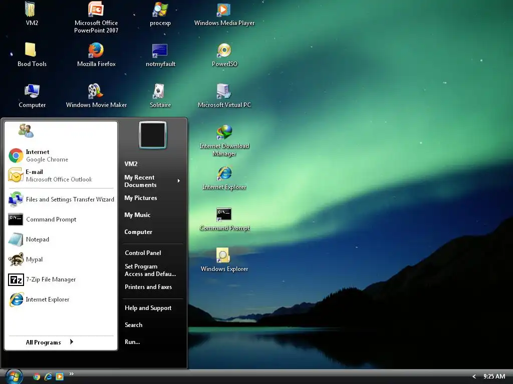Launch Windows Movie Maker desktop icon
The height and width of the screenshot is (384, 513).
point(96,95)
